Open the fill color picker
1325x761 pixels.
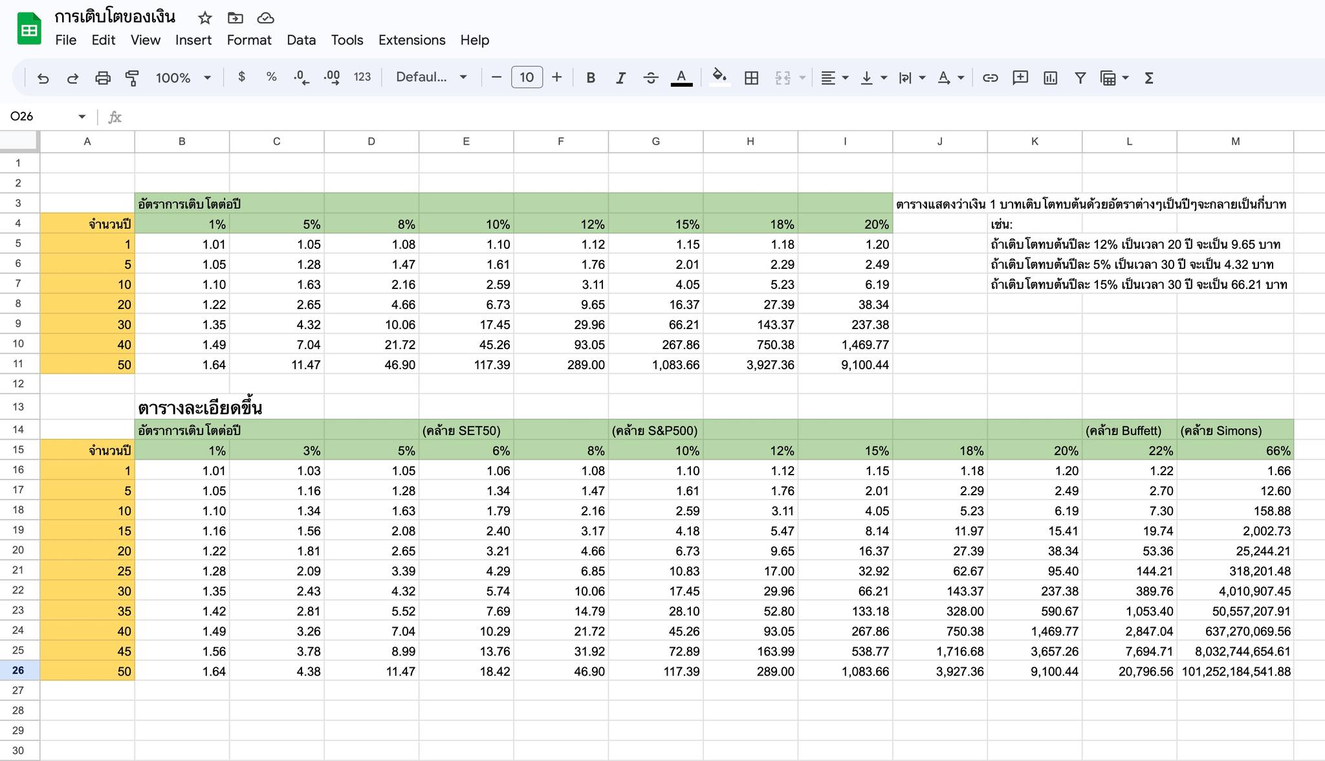[719, 78]
